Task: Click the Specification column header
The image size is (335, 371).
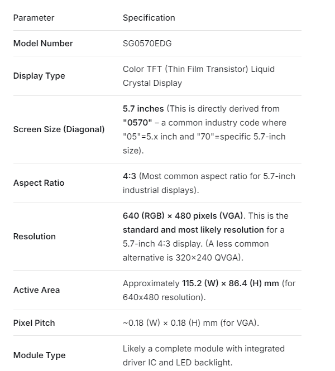Action: click(x=149, y=18)
